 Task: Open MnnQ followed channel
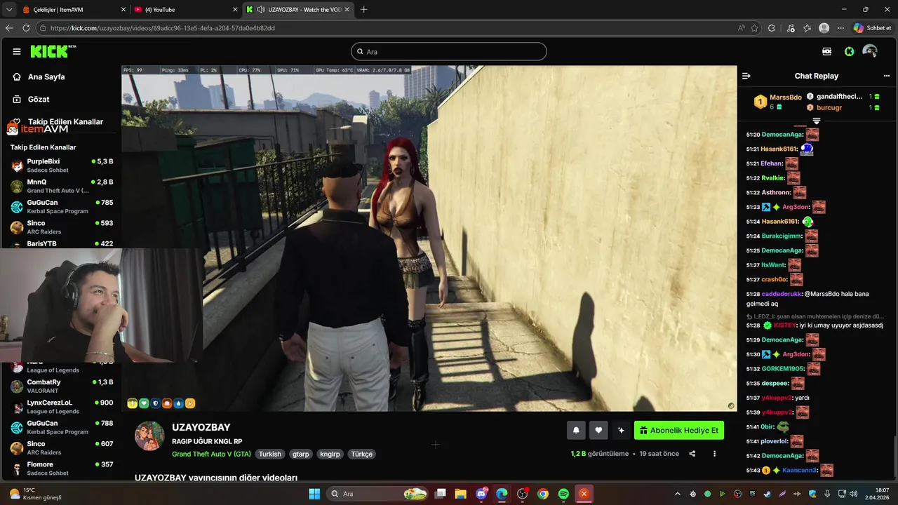61,186
